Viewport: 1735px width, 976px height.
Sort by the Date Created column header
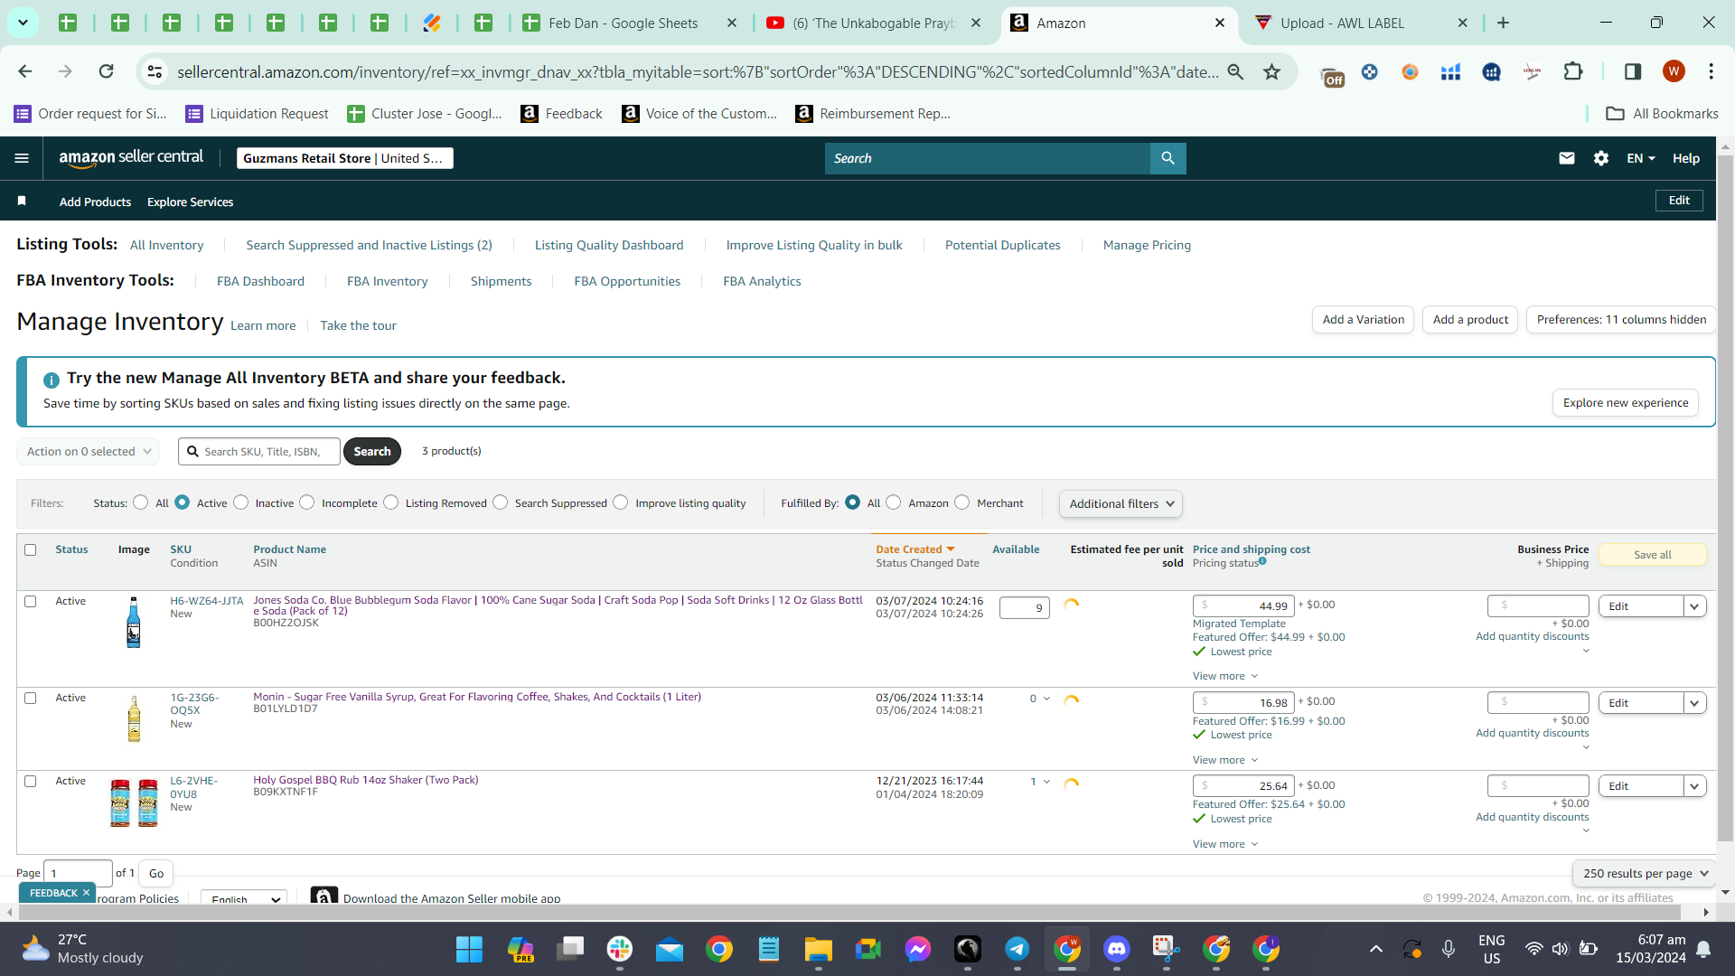pos(914,549)
